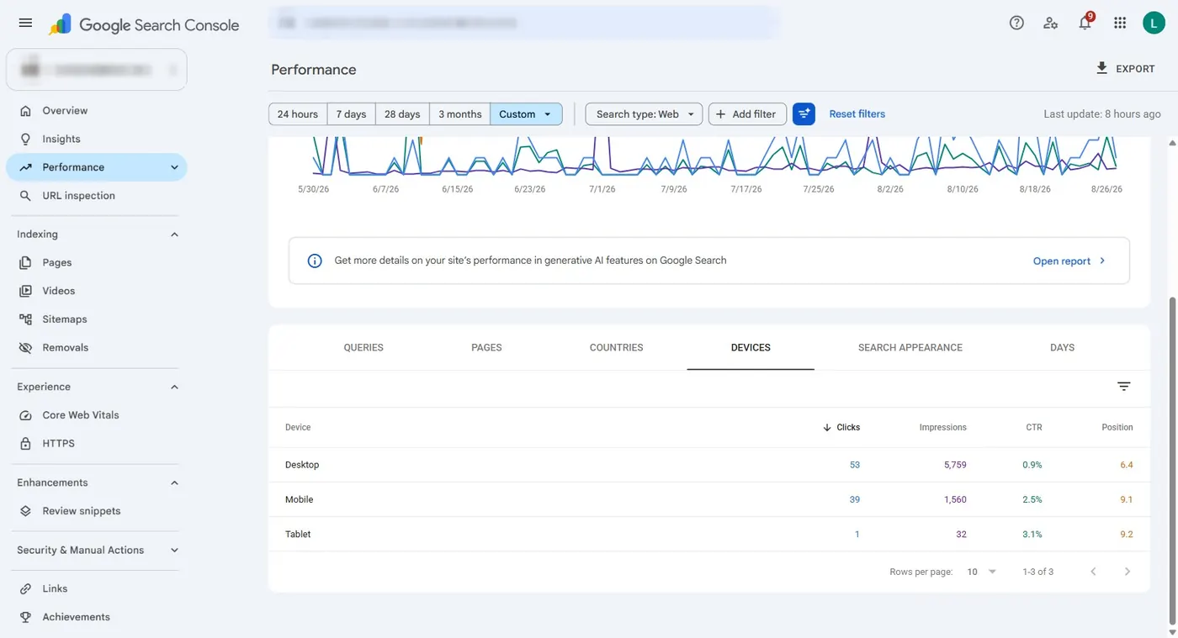Switch to the Countries tab
Viewport: 1178px width, 638px height.
coord(616,347)
